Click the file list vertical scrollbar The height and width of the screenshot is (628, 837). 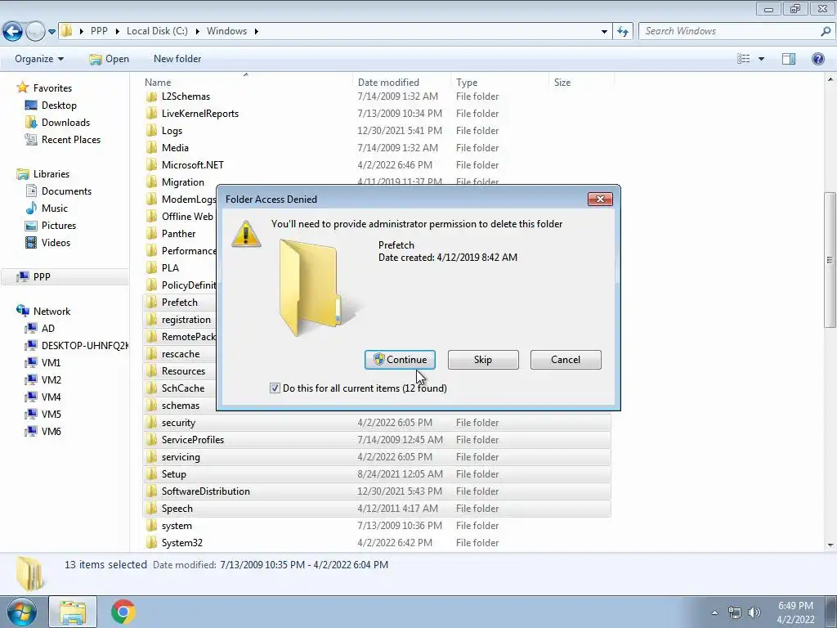pos(830,259)
